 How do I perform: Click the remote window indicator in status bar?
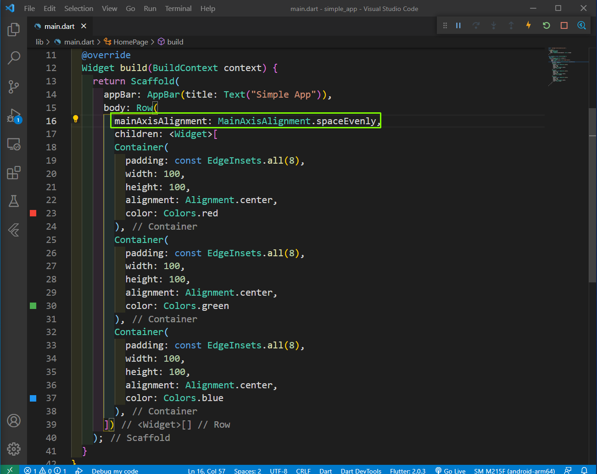click(10, 470)
